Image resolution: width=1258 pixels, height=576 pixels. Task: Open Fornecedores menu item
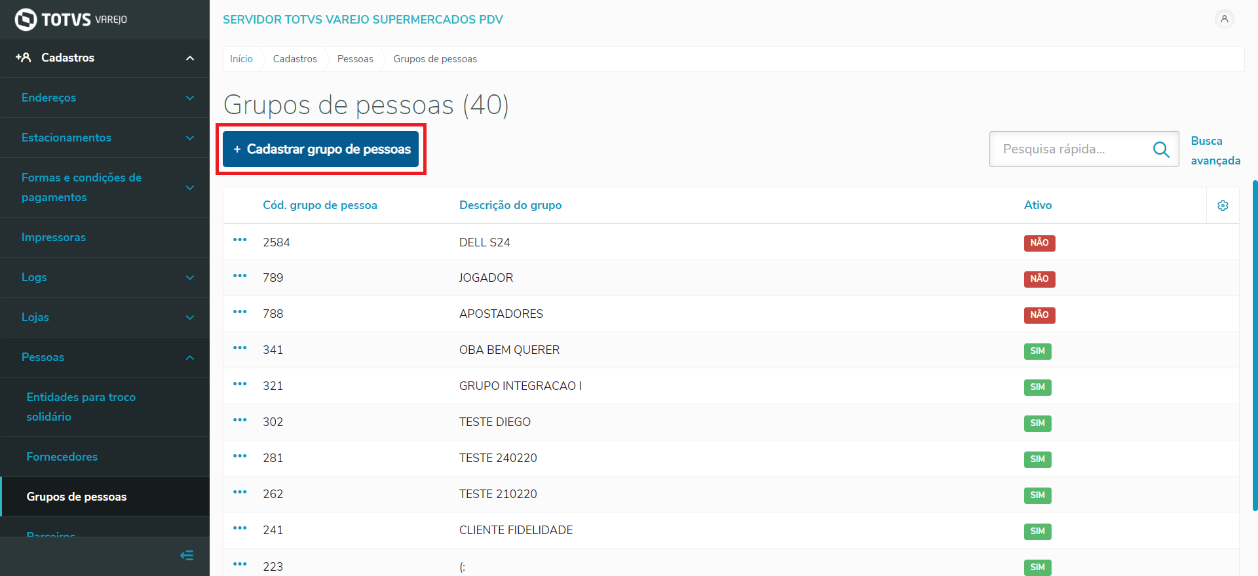105,457
